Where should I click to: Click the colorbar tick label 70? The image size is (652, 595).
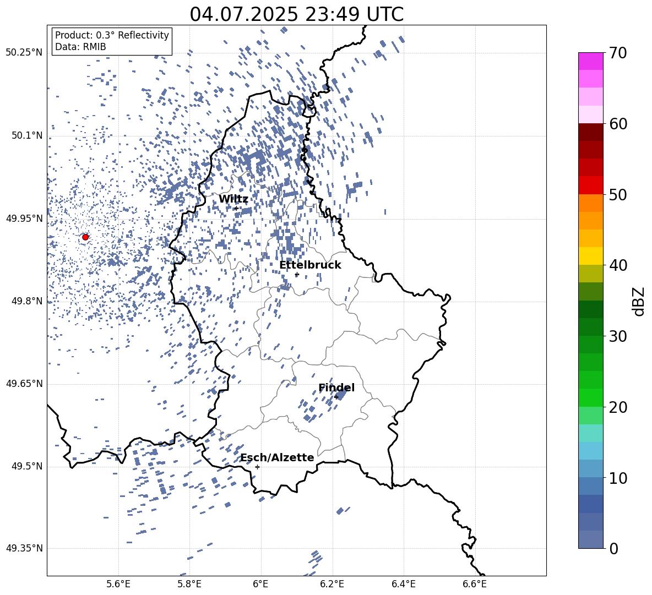pos(618,53)
